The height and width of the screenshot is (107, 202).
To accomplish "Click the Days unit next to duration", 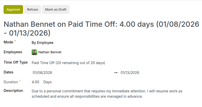I will pos(47,82).
